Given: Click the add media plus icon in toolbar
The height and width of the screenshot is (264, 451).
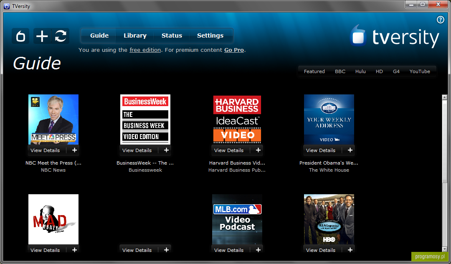Looking at the screenshot, I should tap(42, 36).
